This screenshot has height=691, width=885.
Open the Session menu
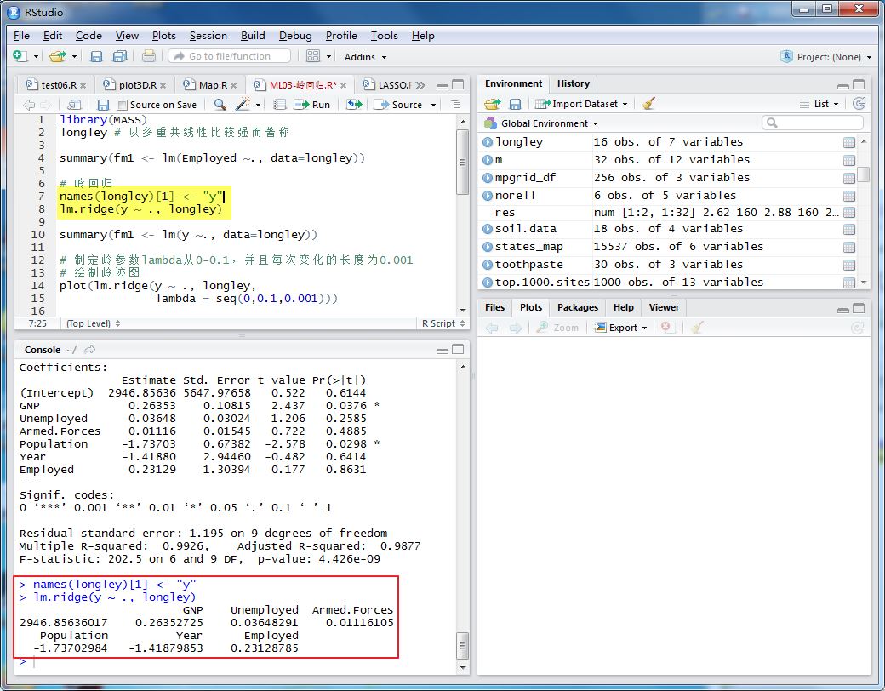pyautogui.click(x=208, y=36)
